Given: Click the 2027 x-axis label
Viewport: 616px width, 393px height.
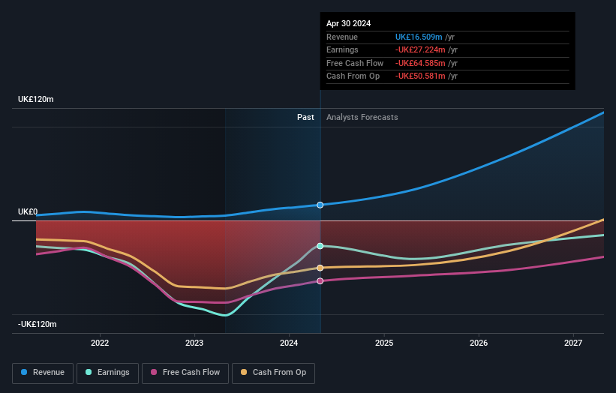Looking at the screenshot, I should 573,343.
